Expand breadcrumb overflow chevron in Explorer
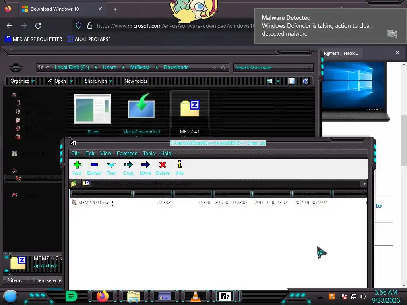 click(x=48, y=67)
